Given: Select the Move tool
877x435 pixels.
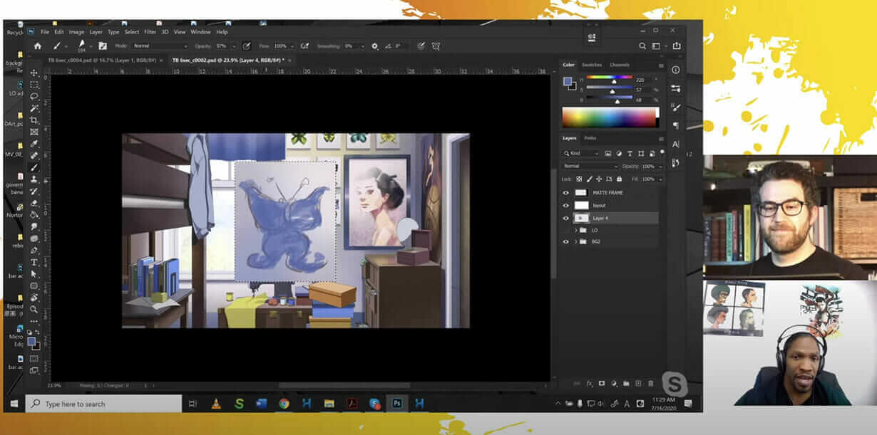Looking at the screenshot, I should pyautogui.click(x=34, y=73).
